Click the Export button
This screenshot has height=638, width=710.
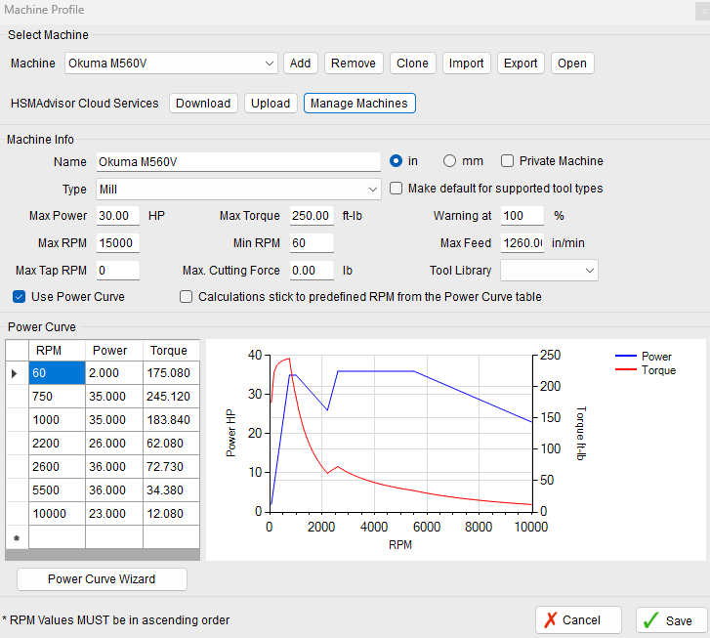point(521,63)
